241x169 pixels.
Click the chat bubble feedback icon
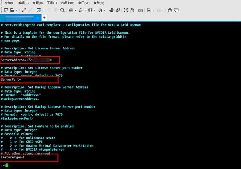[176, 10]
